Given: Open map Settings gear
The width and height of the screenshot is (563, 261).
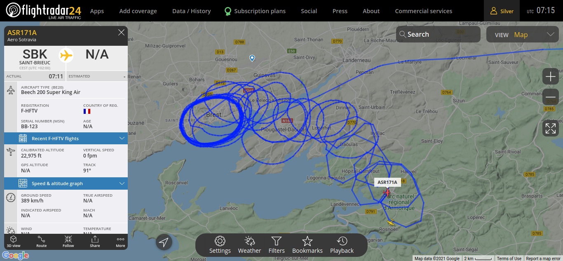Looking at the screenshot, I should tap(220, 245).
